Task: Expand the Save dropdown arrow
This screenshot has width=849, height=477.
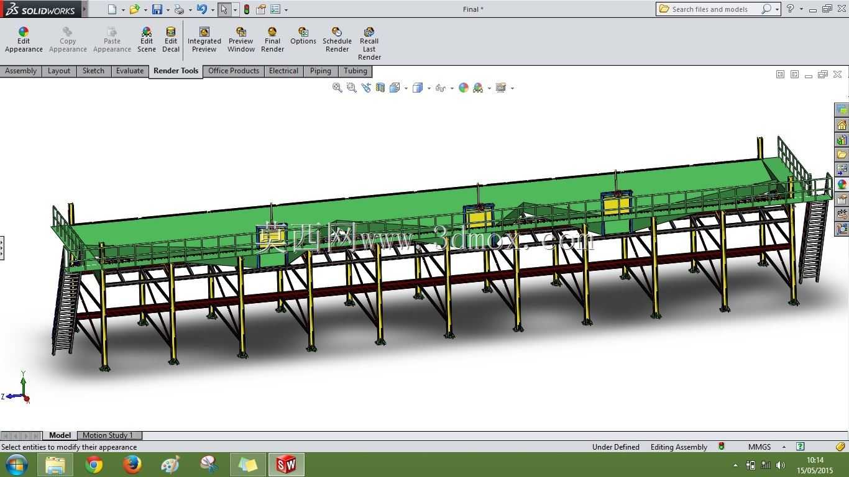Action: coord(168,10)
